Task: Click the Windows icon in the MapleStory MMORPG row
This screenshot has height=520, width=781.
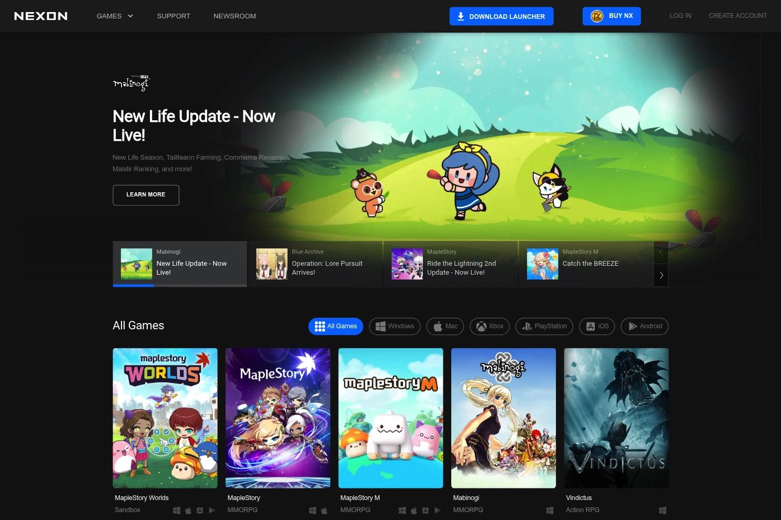Action: (313, 511)
